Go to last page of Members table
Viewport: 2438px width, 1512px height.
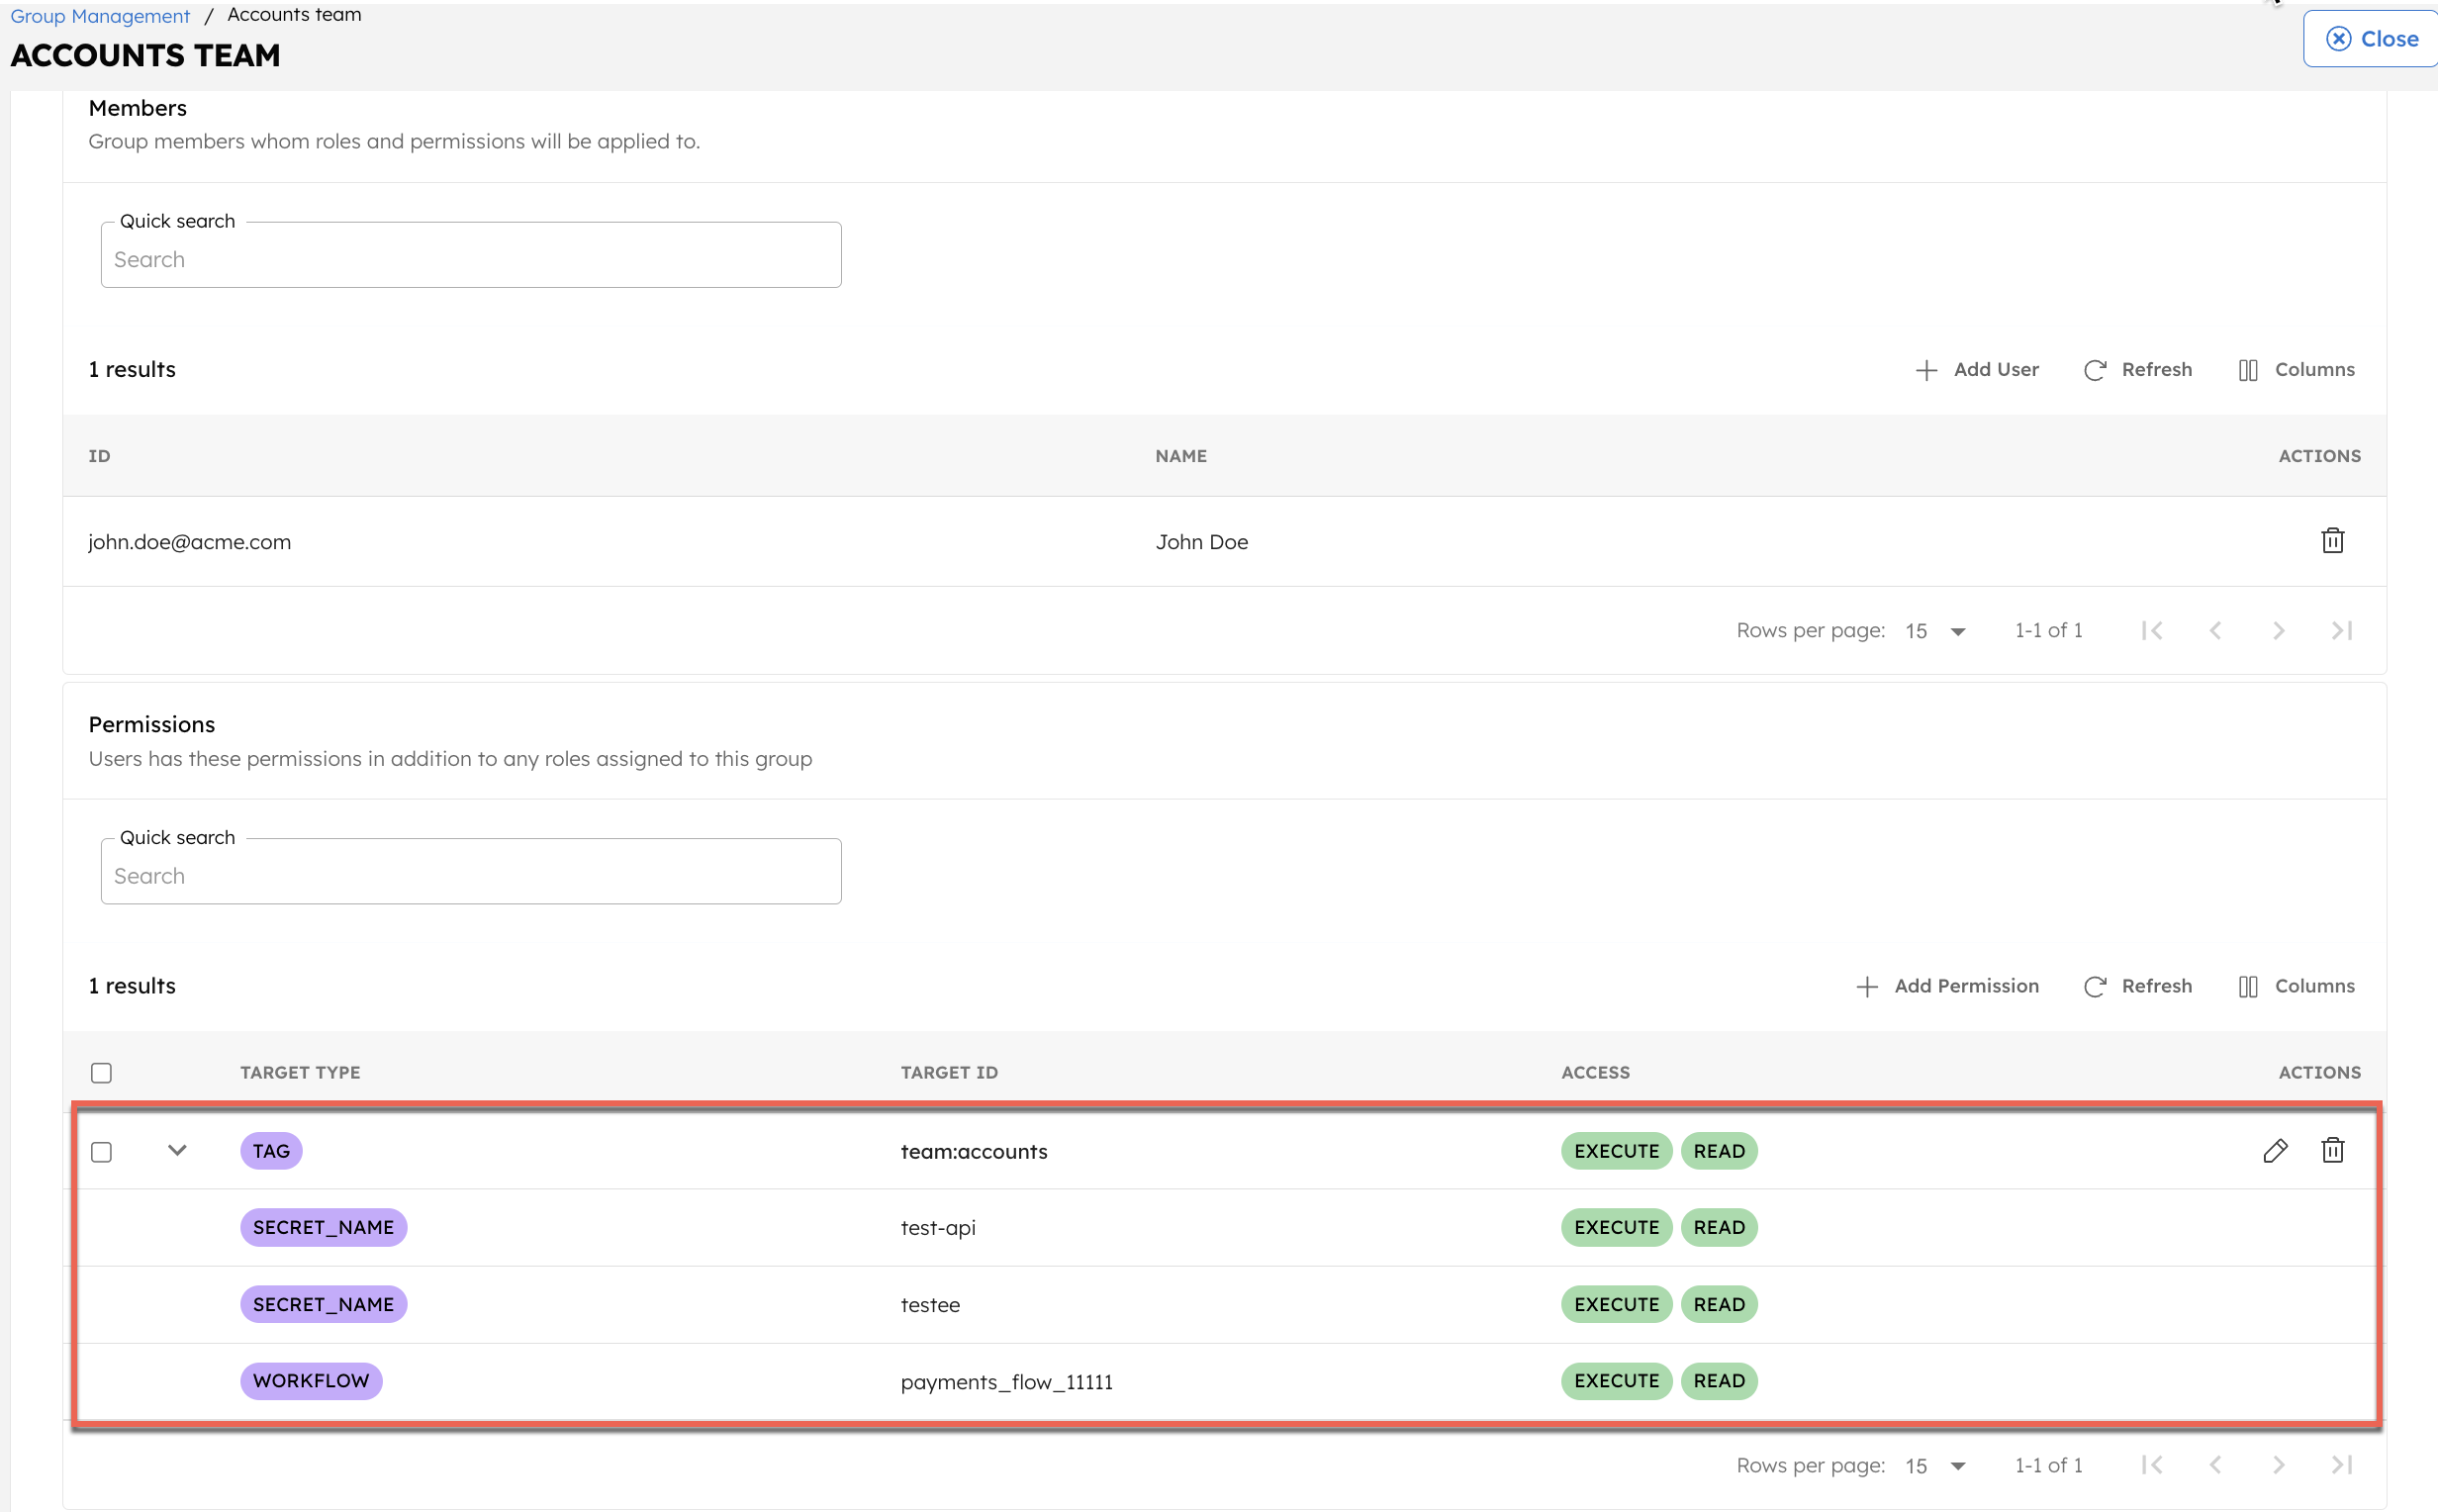[2342, 631]
